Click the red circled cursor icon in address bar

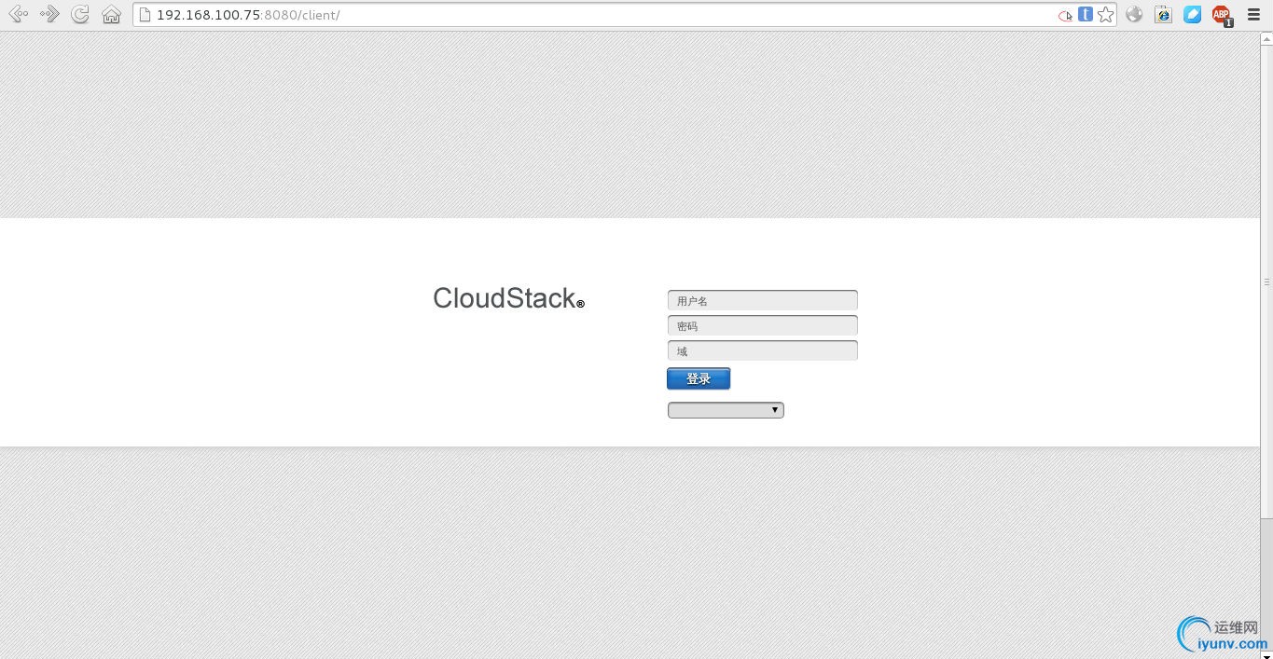1065,16
